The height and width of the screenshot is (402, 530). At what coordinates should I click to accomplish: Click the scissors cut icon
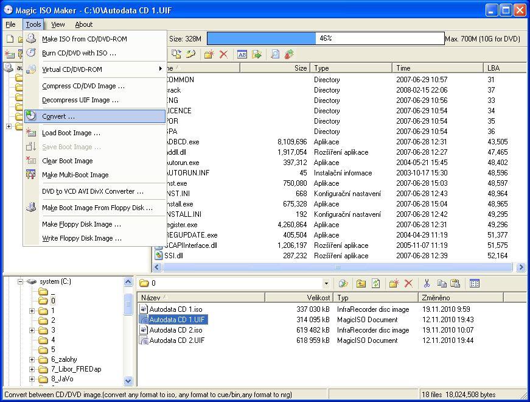[427, 284]
